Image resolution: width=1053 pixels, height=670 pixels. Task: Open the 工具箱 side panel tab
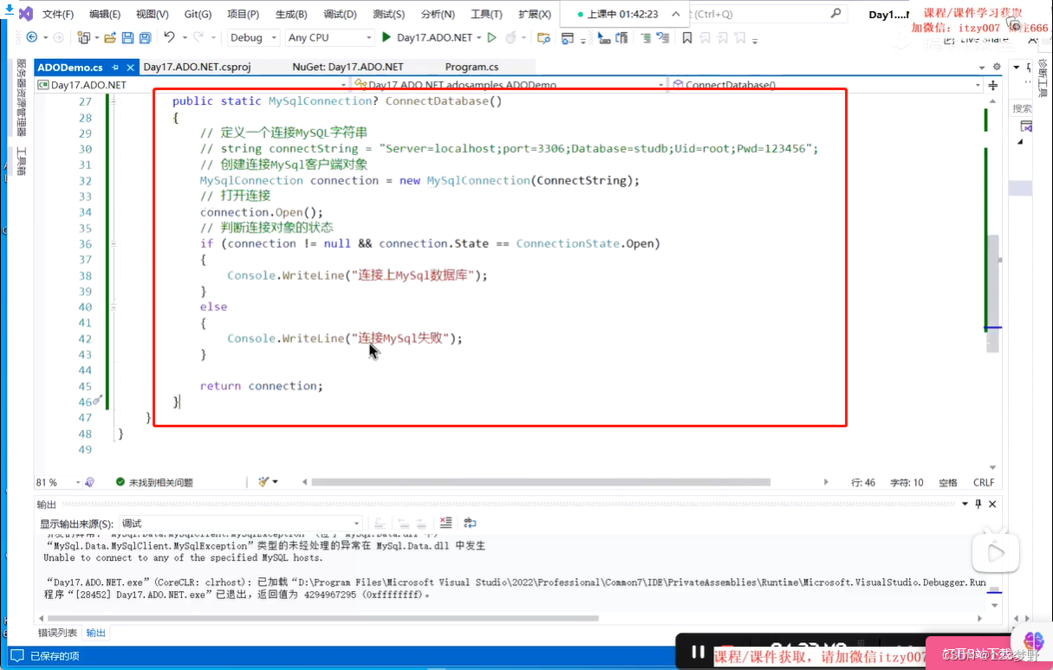click(21, 161)
